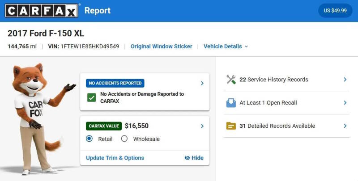Click the 31 Detailed Records Available text
The height and width of the screenshot is (181, 358).
pyautogui.click(x=277, y=126)
